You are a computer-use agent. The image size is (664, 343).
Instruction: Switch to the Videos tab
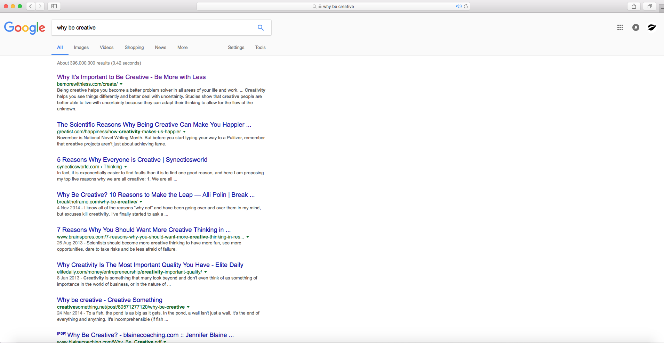click(x=106, y=48)
